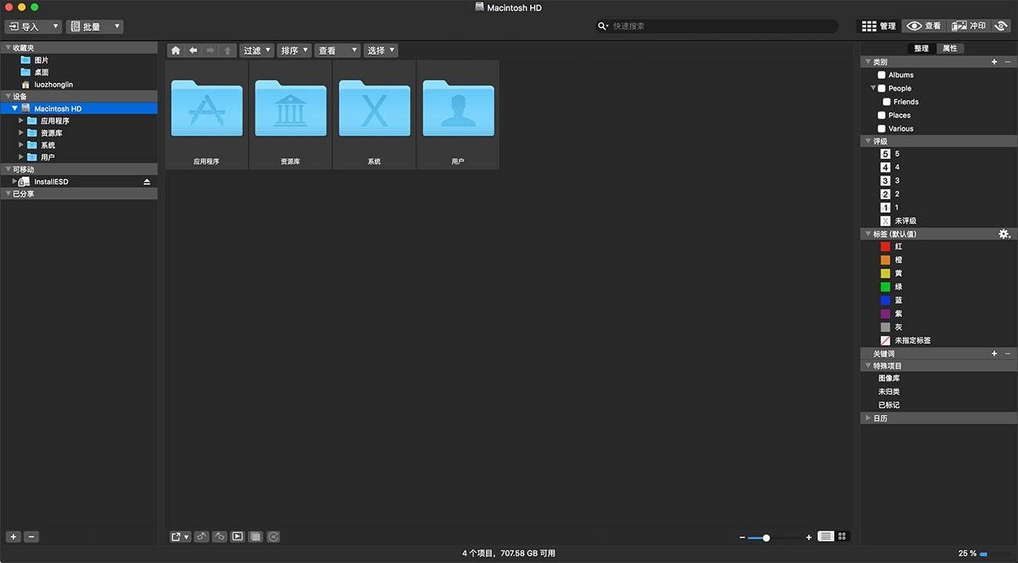Switch to the 属性 tab

(x=950, y=48)
